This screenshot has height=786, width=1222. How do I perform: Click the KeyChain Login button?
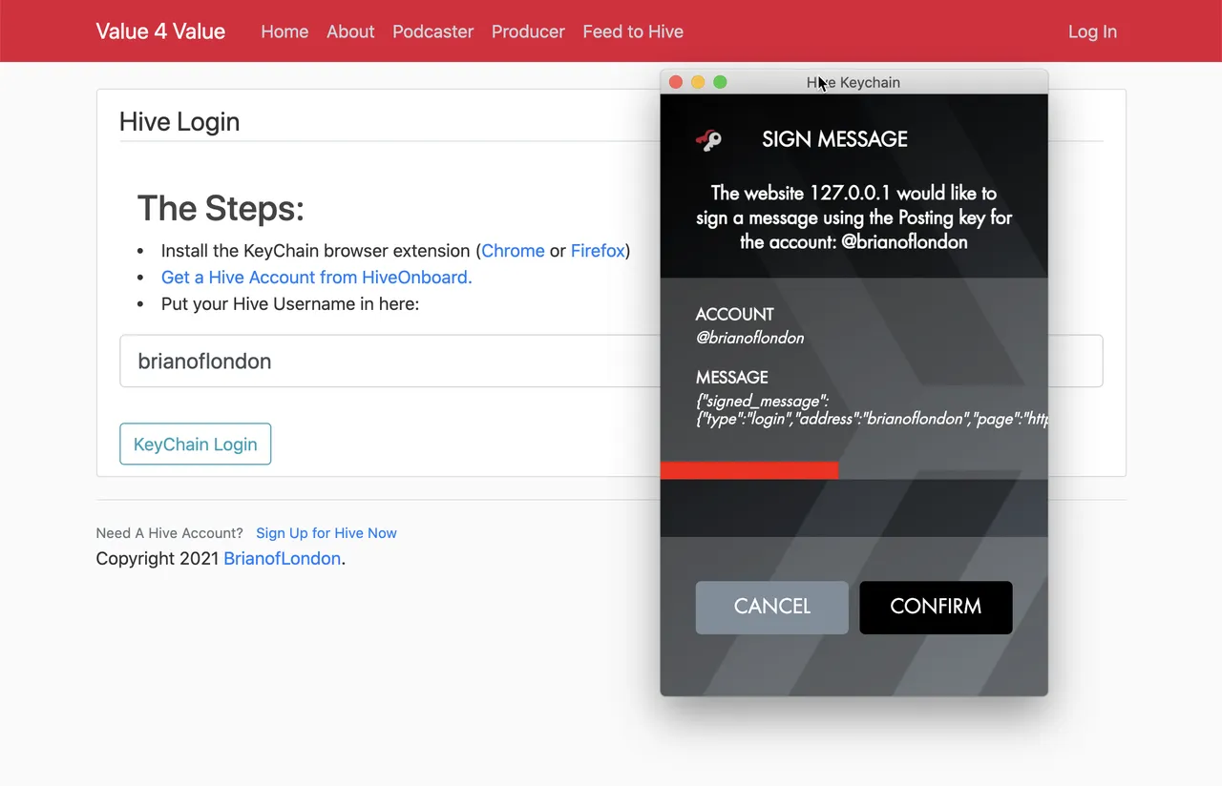pyautogui.click(x=196, y=445)
